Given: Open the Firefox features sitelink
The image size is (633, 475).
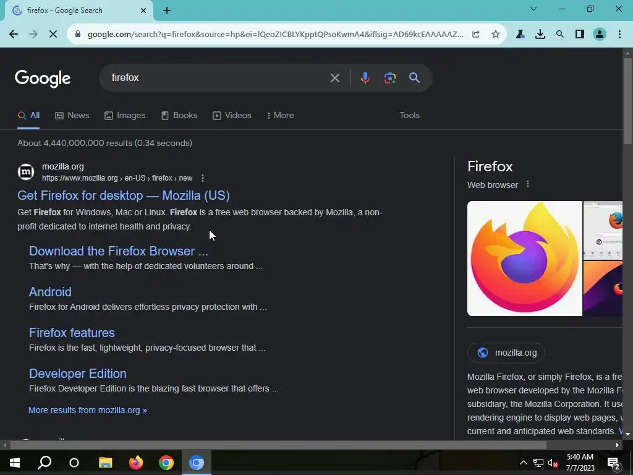Looking at the screenshot, I should [72, 333].
